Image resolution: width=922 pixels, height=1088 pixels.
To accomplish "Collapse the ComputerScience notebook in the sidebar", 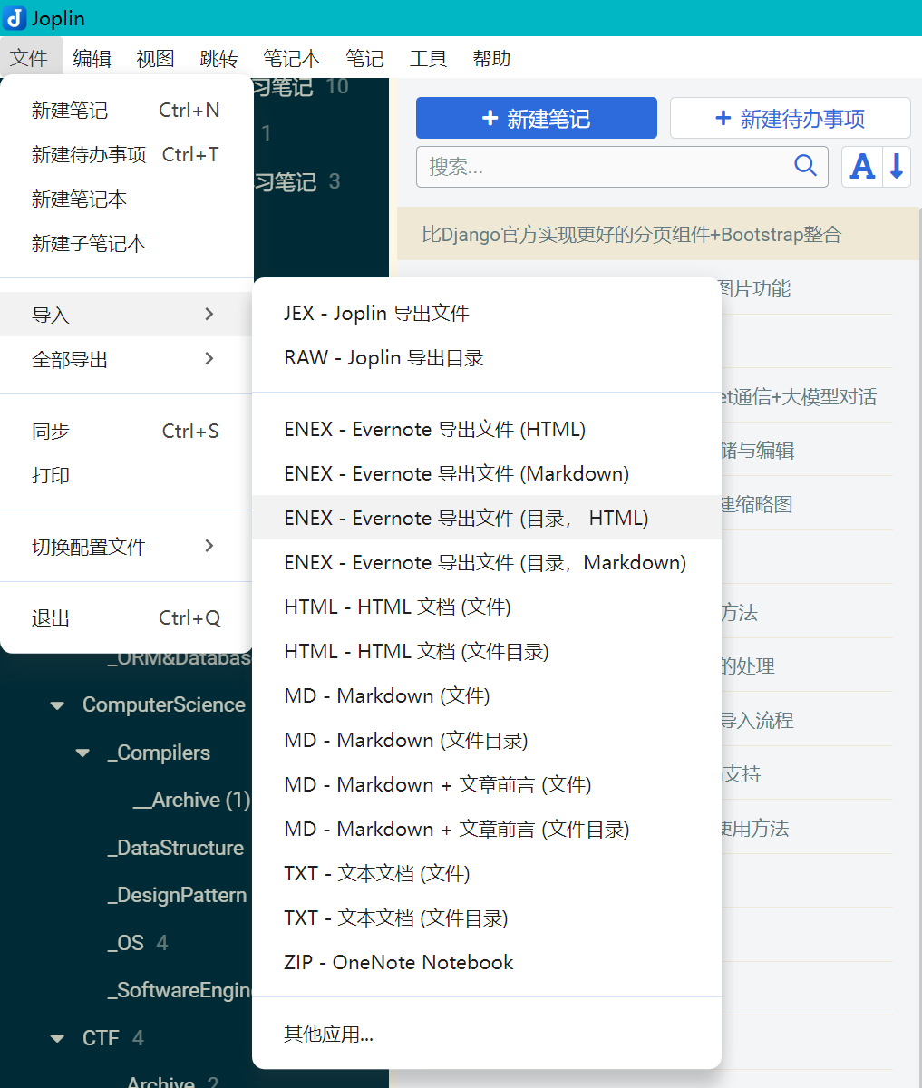I will (x=57, y=704).
